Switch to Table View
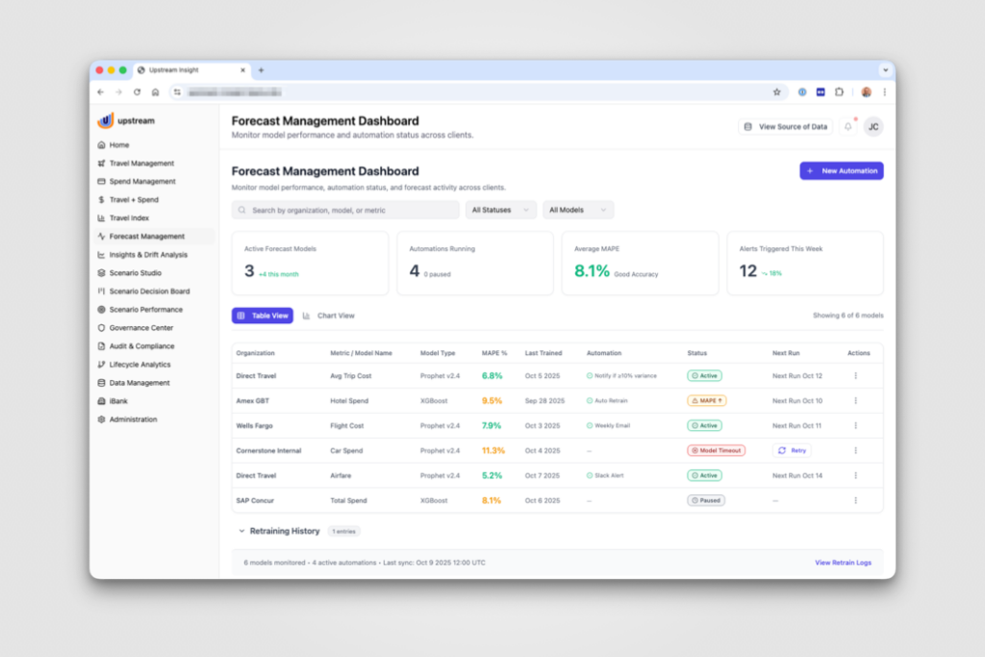This screenshot has height=657, width=985. click(x=262, y=316)
